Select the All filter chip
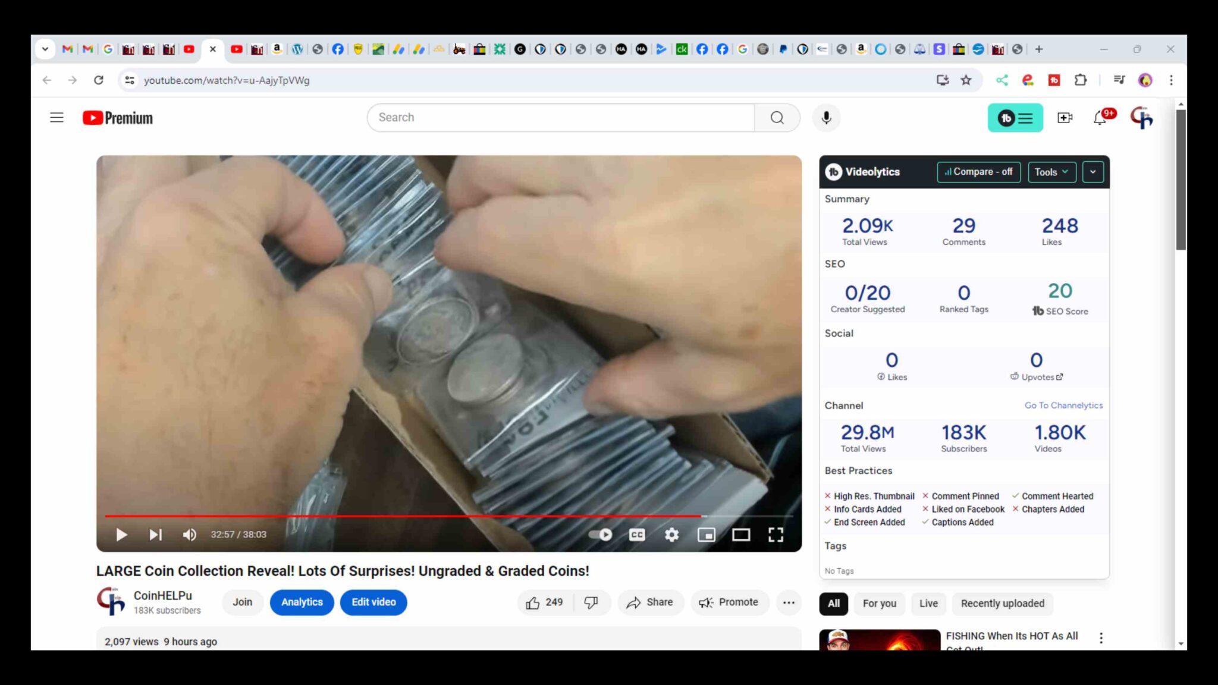The height and width of the screenshot is (685, 1218). point(834,604)
